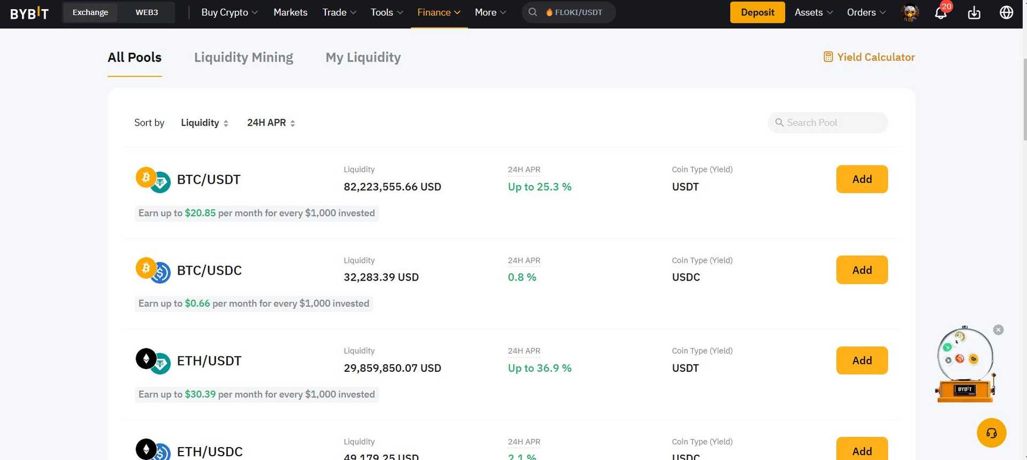Click the $30.39 per month earnings note
Image resolution: width=1027 pixels, height=460 pixels.
[257, 394]
